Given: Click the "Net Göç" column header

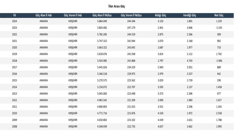Looking at the screenshot, I should (x=219, y=15).
